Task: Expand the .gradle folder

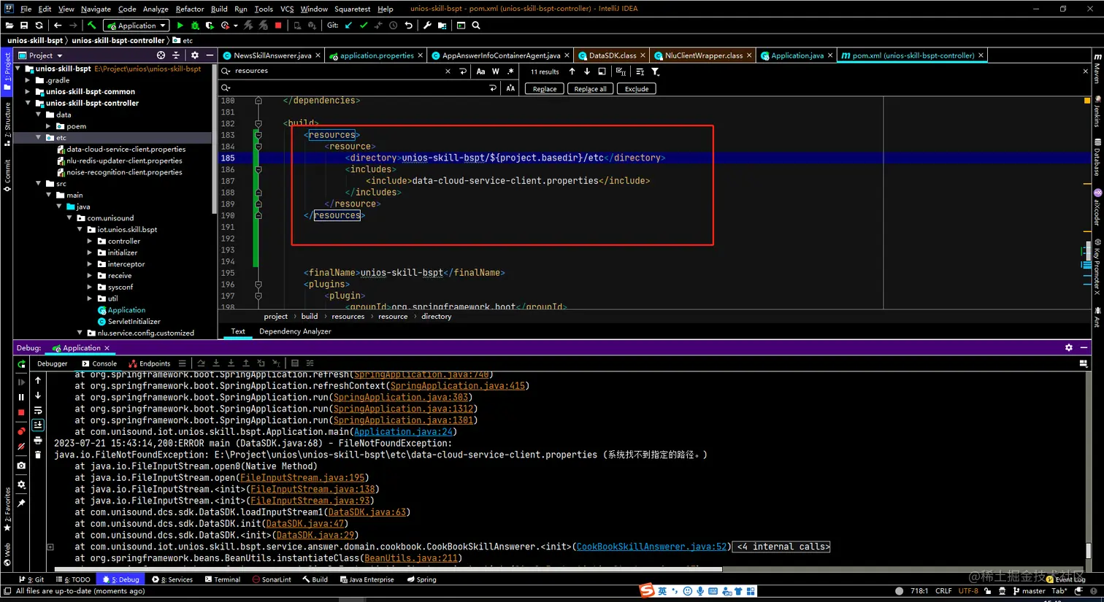Action: coord(28,80)
